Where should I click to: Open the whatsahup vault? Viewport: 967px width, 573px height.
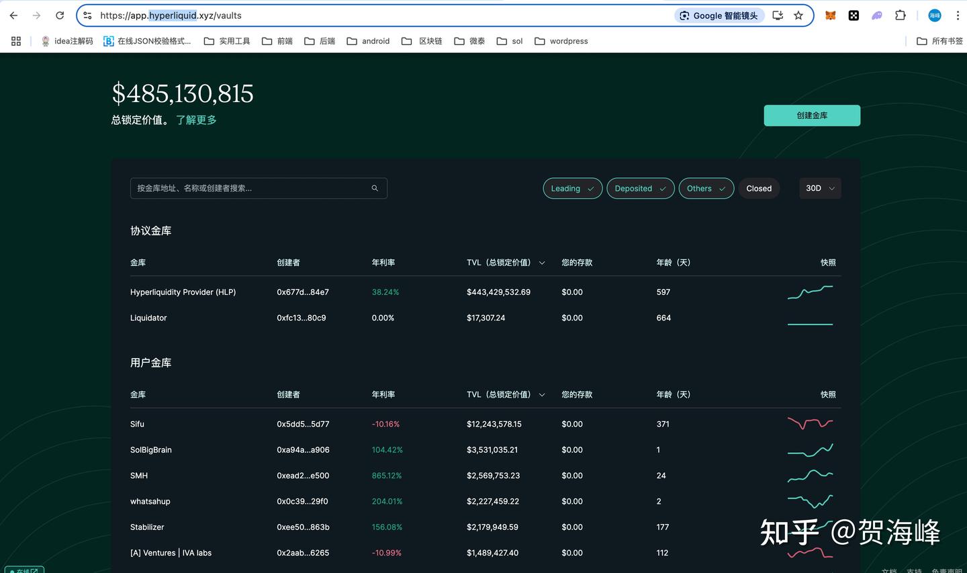point(150,502)
